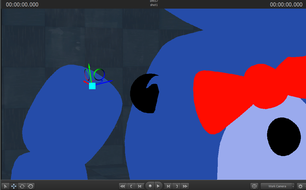
Task: Play the shot1 animation
Action: tap(158, 186)
